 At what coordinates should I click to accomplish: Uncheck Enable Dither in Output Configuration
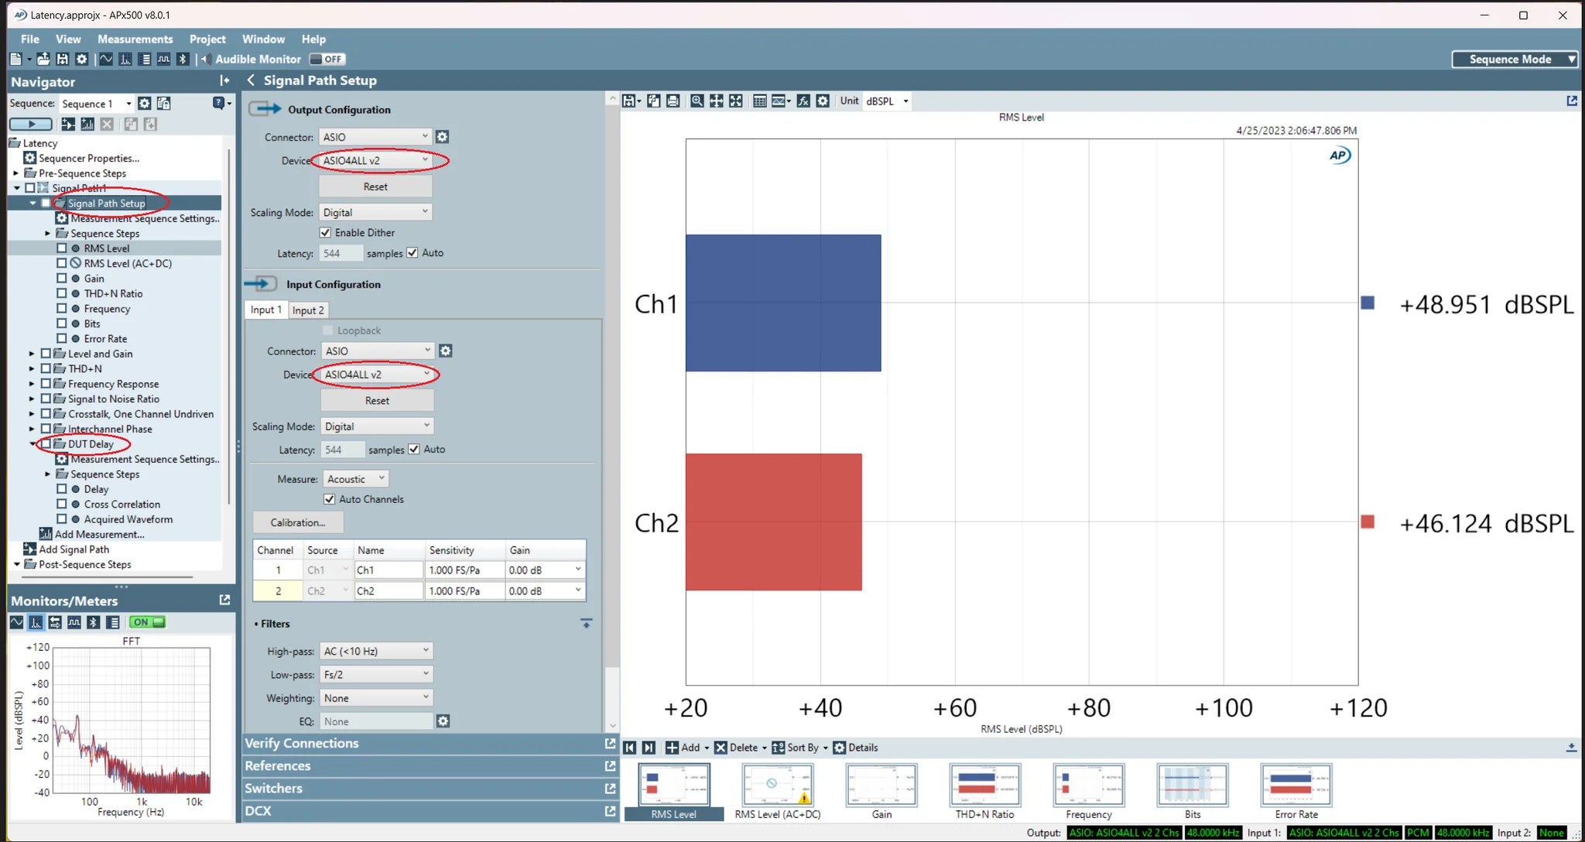pos(326,232)
